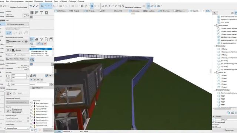Toggle the grid snap button

coord(61,6)
